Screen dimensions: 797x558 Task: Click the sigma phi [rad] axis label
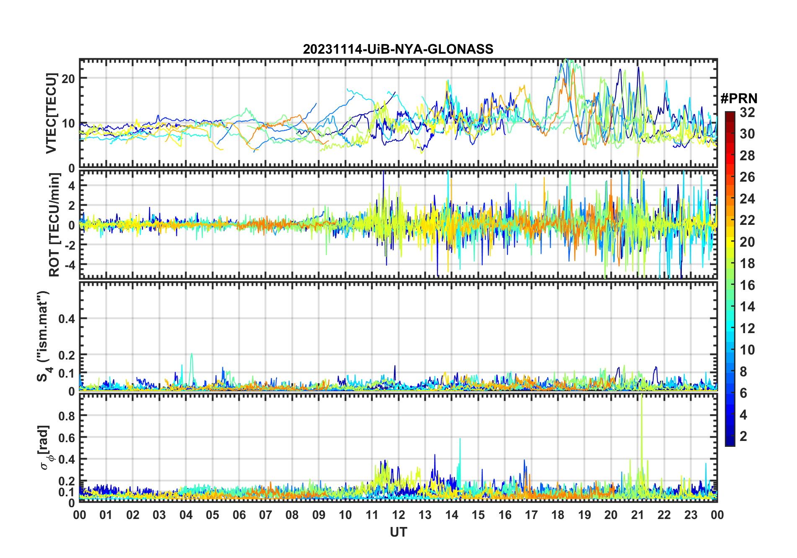(x=45, y=447)
